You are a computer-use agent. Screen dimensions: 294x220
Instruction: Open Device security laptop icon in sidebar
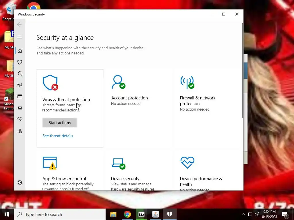(20, 108)
